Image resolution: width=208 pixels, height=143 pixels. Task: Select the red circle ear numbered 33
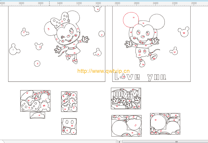[131, 20]
